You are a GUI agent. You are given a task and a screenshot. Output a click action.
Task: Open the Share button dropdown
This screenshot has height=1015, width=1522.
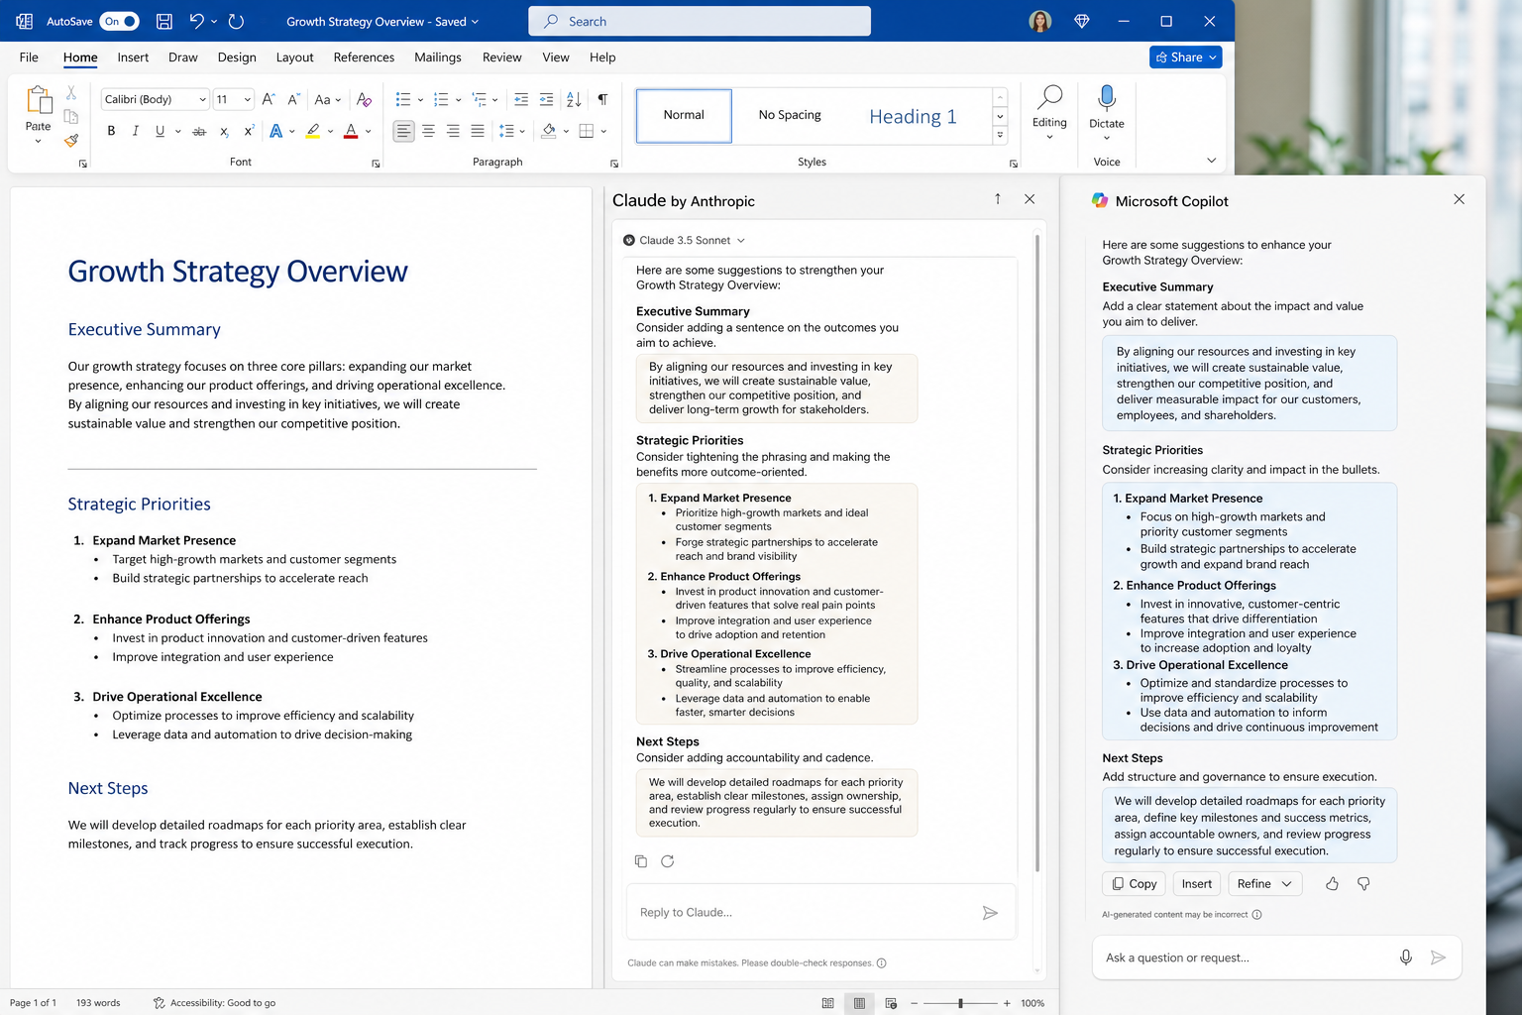1213,57
